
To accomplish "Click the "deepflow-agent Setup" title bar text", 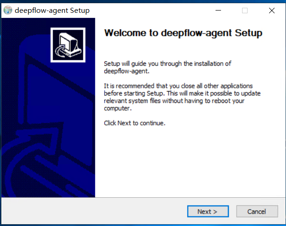I will tap(52, 11).
